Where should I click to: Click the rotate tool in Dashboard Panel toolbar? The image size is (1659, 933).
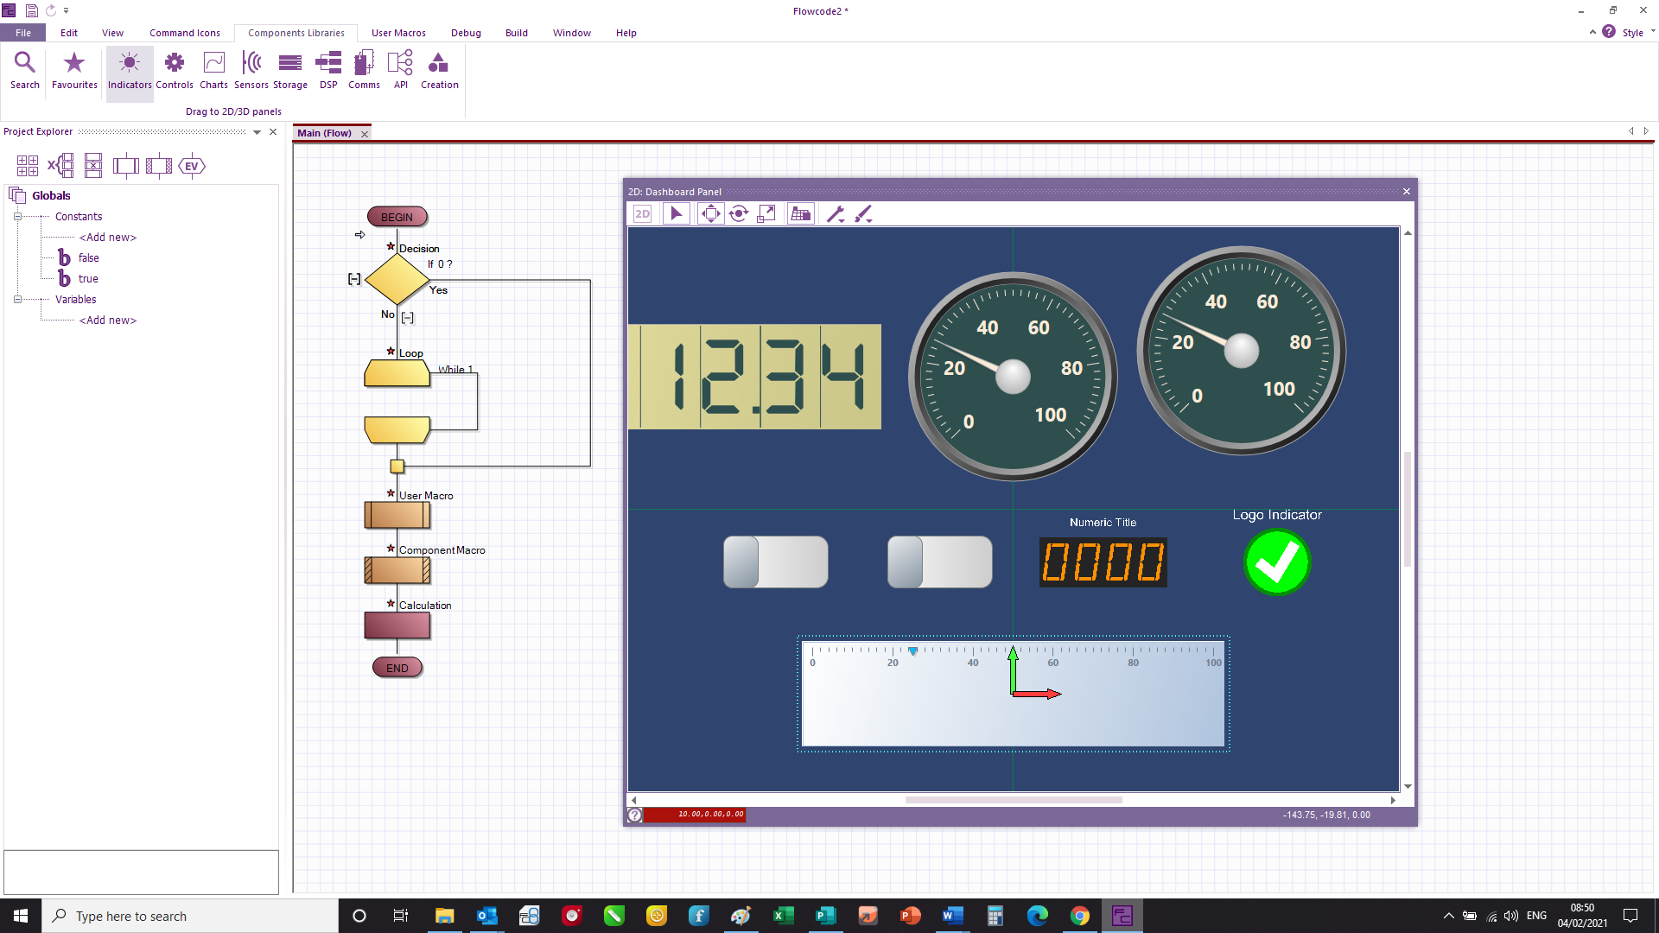738,213
